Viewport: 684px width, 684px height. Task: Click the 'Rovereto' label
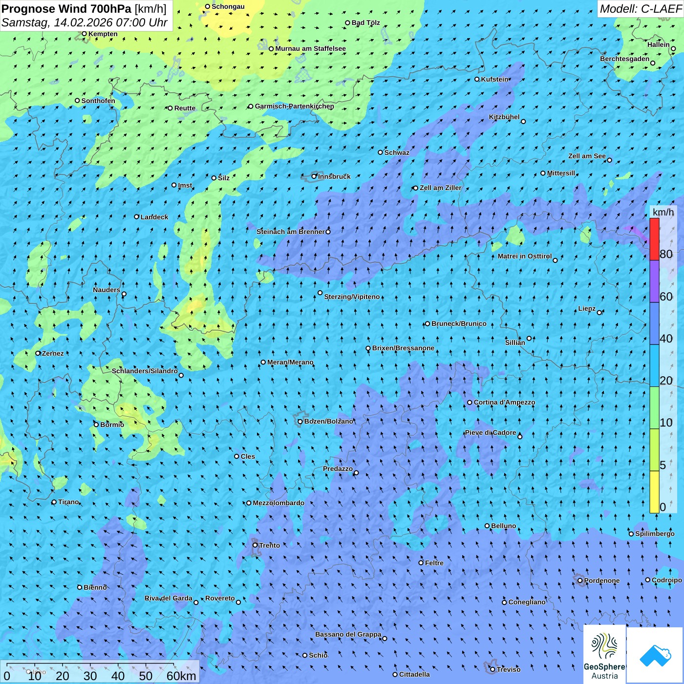point(220,598)
